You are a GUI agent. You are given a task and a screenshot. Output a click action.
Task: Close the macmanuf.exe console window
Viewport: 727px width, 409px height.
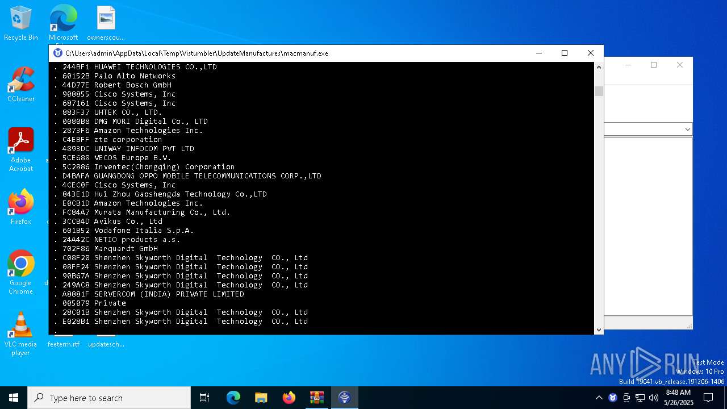591,53
